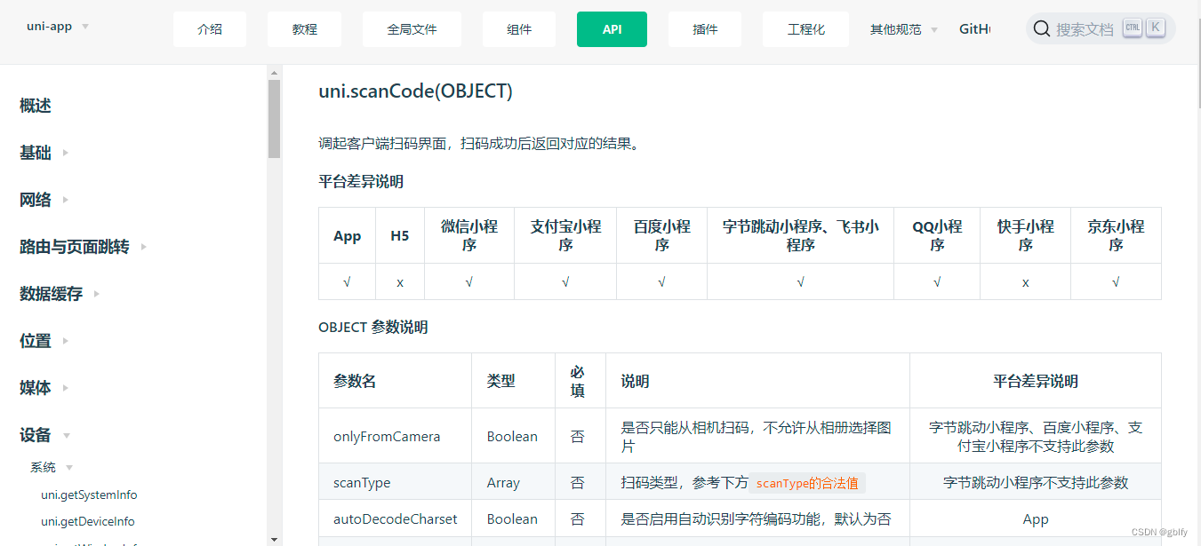Click the sidebar scrollbar thumb
The image size is (1201, 546).
[274, 119]
